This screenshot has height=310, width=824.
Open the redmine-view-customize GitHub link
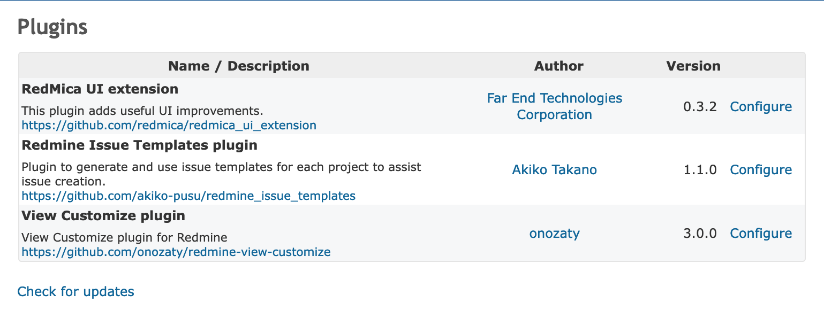click(x=176, y=252)
